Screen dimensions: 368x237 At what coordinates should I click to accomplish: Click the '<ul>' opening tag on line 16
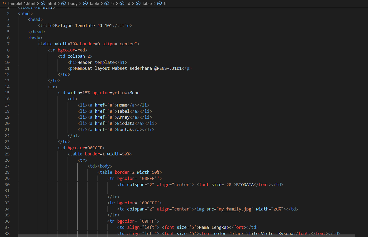[x=72, y=99]
